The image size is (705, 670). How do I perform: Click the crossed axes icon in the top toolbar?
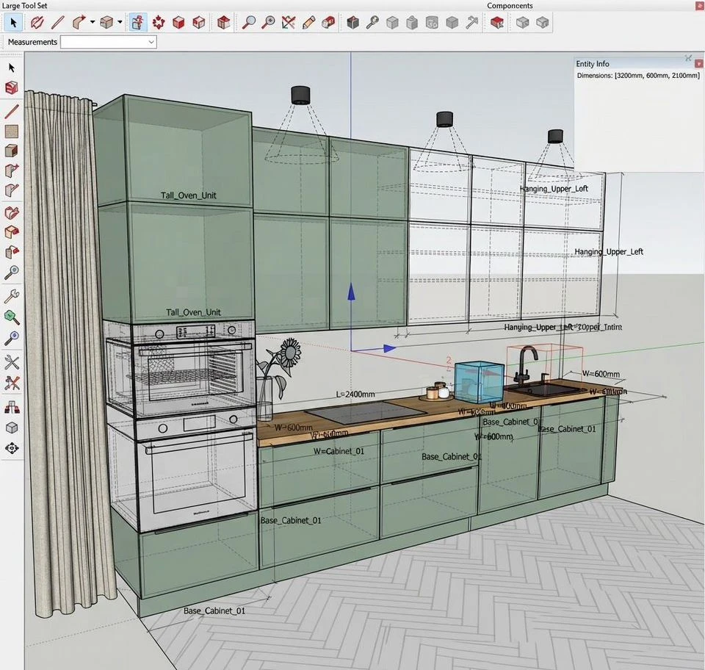pos(288,23)
